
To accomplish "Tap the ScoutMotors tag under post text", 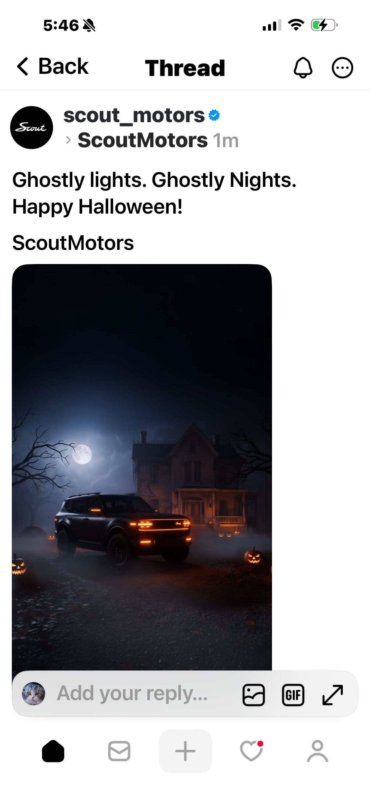I will click(73, 243).
